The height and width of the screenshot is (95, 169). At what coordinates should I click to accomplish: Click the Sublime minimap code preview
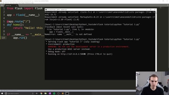point(162,8)
